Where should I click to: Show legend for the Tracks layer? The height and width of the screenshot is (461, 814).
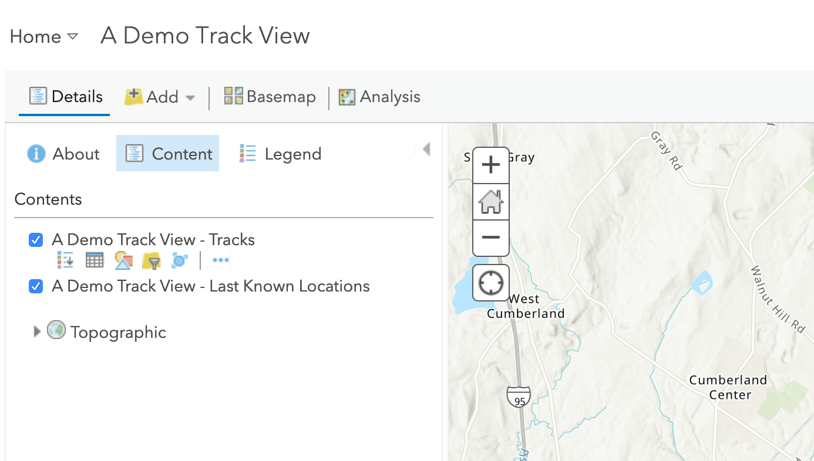65,260
